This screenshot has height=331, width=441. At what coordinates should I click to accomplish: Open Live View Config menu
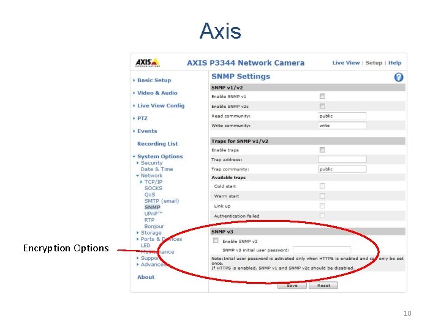161,105
